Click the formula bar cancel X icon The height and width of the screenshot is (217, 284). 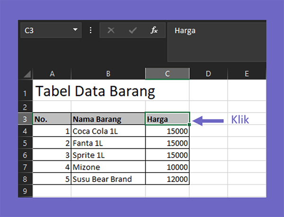[x=111, y=30]
